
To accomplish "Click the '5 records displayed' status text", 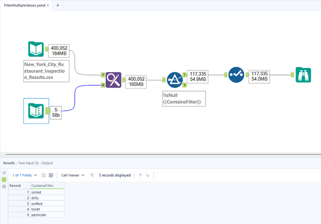I will point(115,175).
